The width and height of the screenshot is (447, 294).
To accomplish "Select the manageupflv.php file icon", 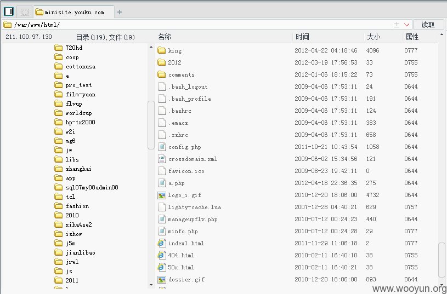I will coord(162,219).
